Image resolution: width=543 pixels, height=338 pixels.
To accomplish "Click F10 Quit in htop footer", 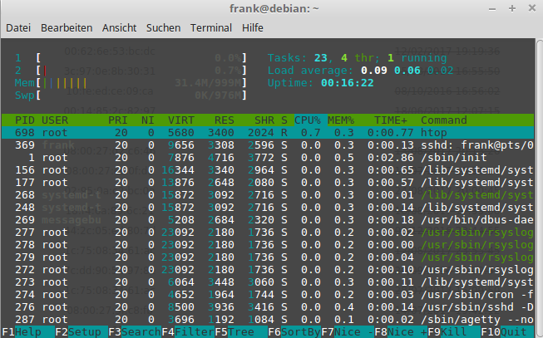I will (507, 332).
